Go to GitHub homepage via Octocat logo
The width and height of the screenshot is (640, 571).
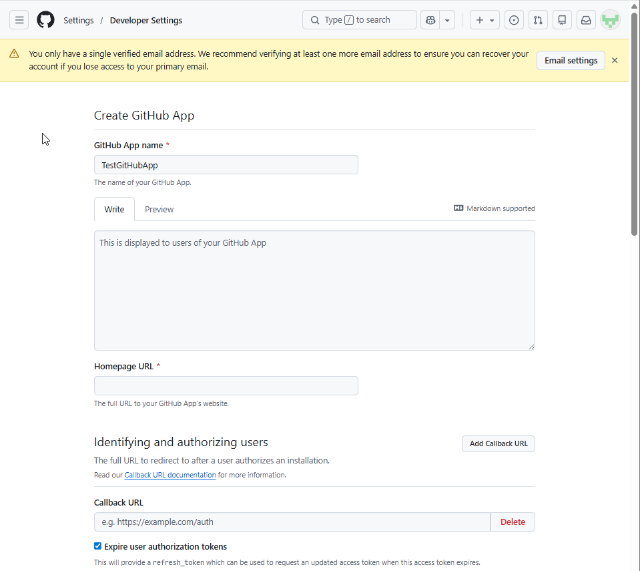(x=45, y=20)
